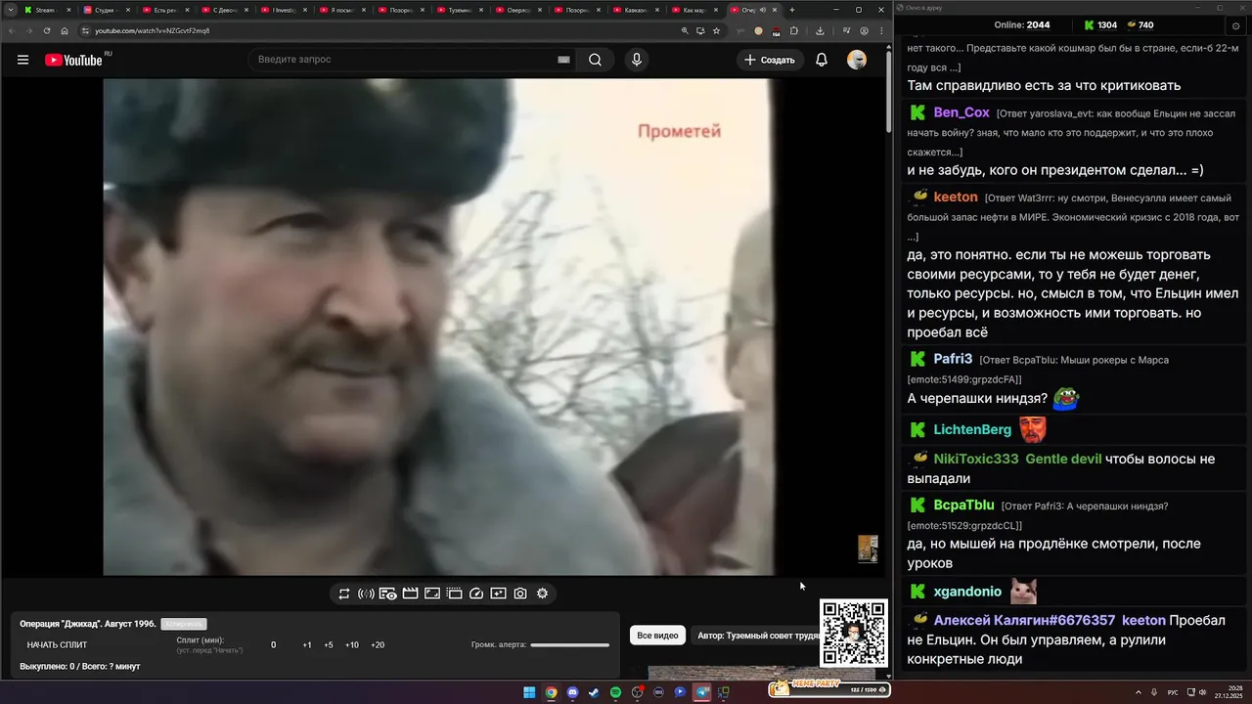Open Steam from the taskbar
This screenshot has width=1252, height=704.
(x=594, y=692)
